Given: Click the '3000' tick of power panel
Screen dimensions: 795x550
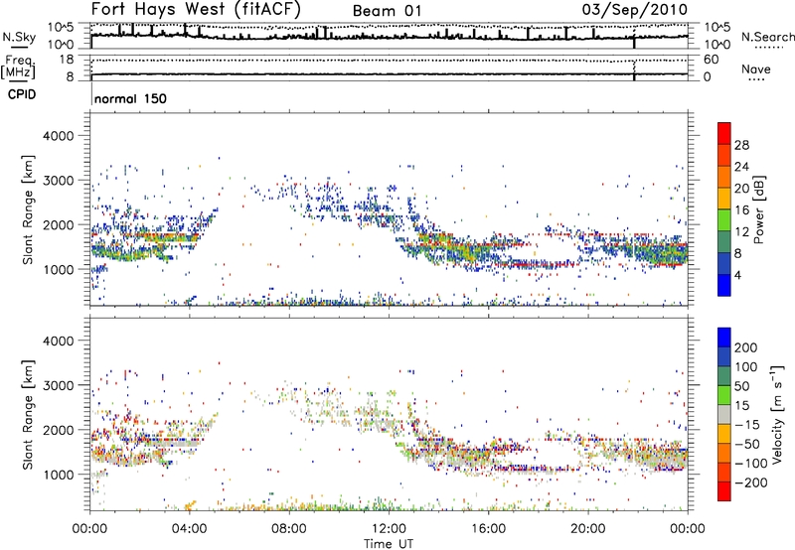Looking at the screenshot, I should (x=58, y=181).
